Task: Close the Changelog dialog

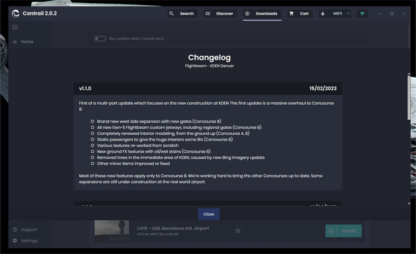Action: click(209, 214)
